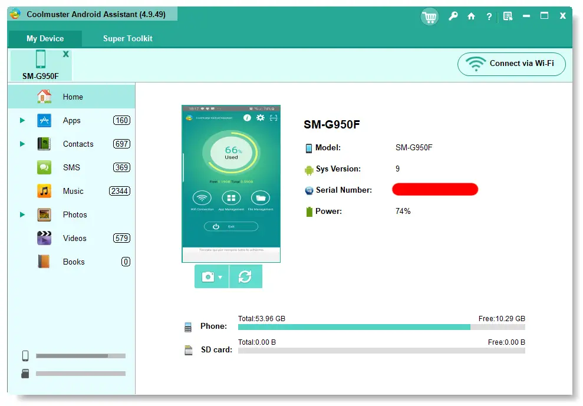The height and width of the screenshot is (406, 583).
Task: Open the screenshot camera dropdown arrow
Action: tap(220, 278)
